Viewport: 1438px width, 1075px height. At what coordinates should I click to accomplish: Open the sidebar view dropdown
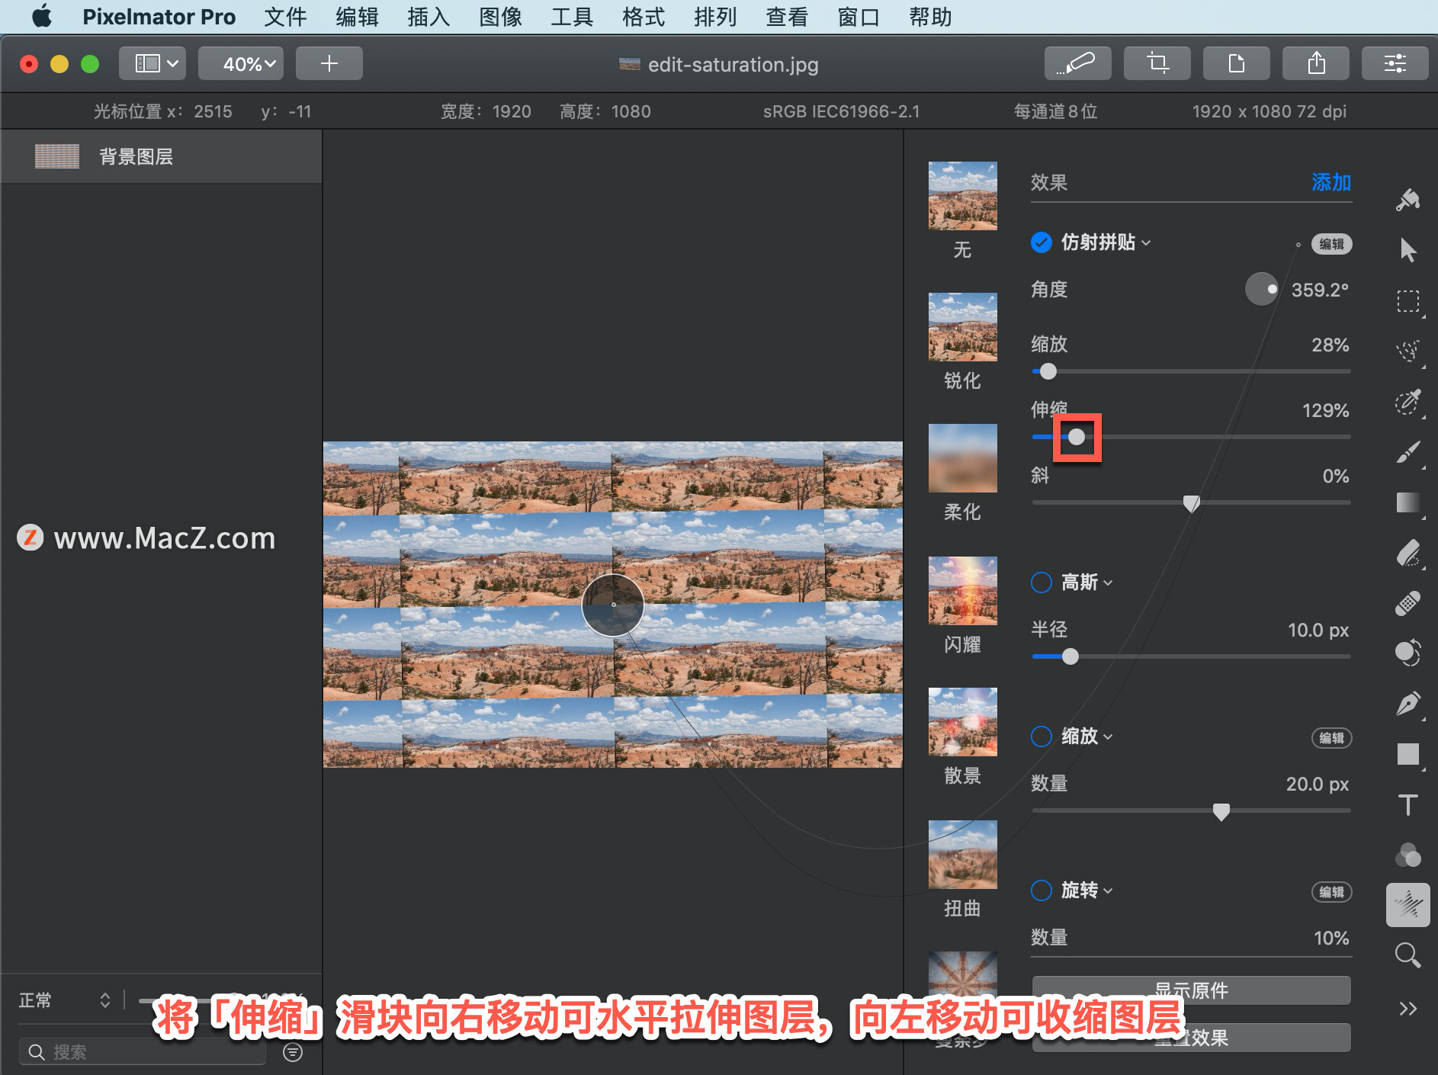[152, 63]
